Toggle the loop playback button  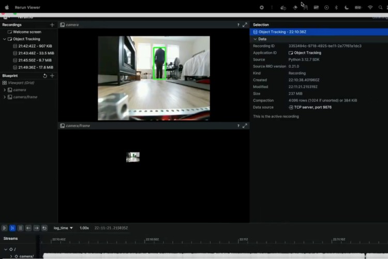pyautogui.click(x=44, y=228)
